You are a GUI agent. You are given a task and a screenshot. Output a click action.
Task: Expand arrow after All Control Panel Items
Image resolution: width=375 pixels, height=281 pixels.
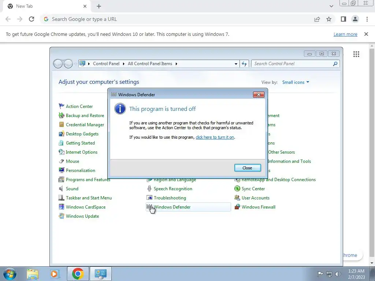[177, 64]
